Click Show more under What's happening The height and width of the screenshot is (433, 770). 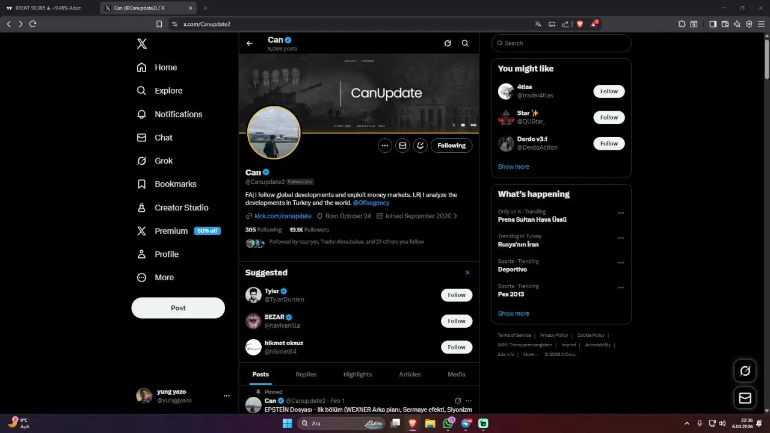click(514, 313)
